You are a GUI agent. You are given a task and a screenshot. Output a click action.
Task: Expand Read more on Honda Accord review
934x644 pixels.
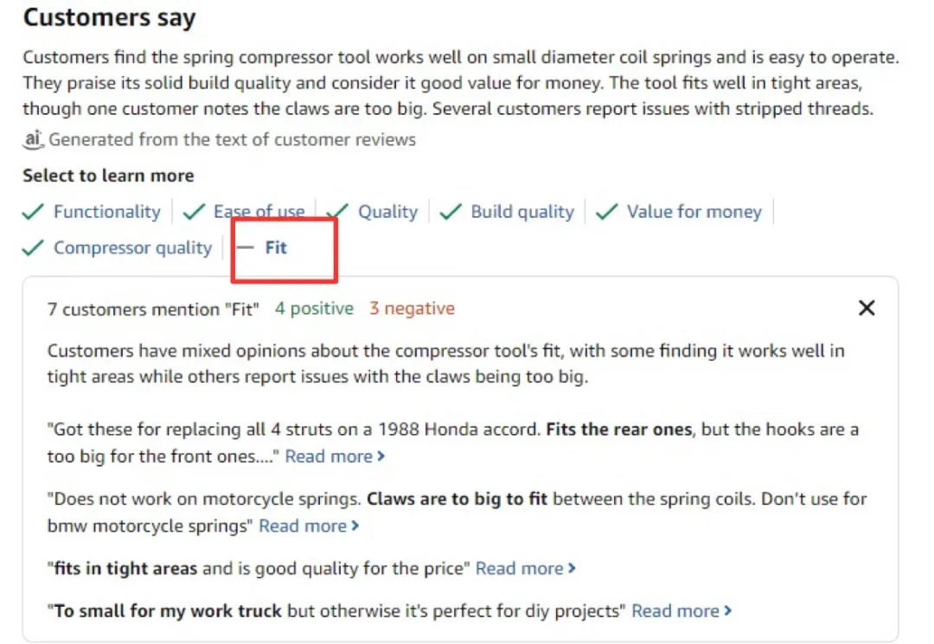tap(335, 456)
